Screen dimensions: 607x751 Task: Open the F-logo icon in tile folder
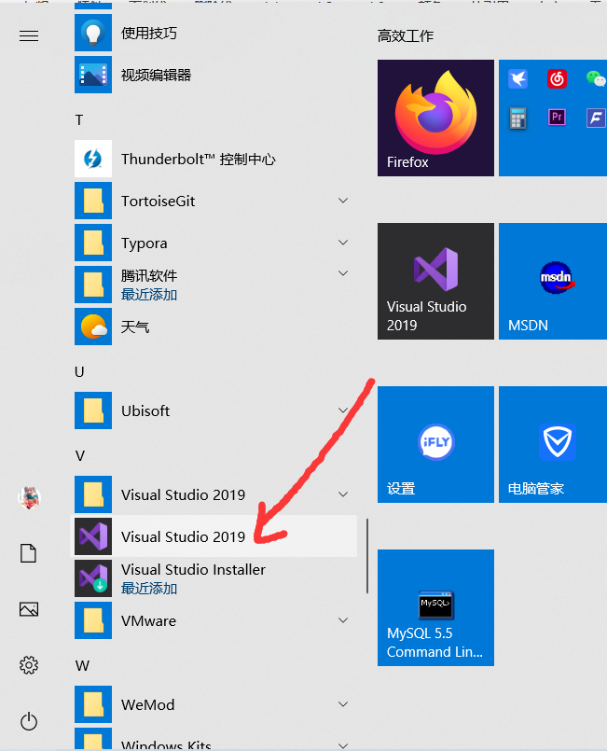(596, 118)
